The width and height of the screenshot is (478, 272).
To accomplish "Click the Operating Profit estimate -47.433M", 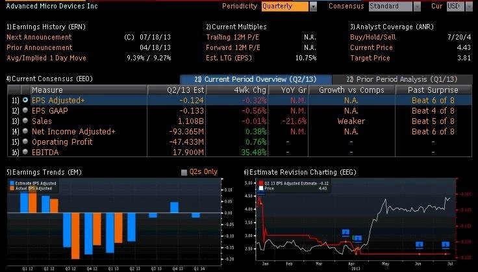I will click(186, 142).
